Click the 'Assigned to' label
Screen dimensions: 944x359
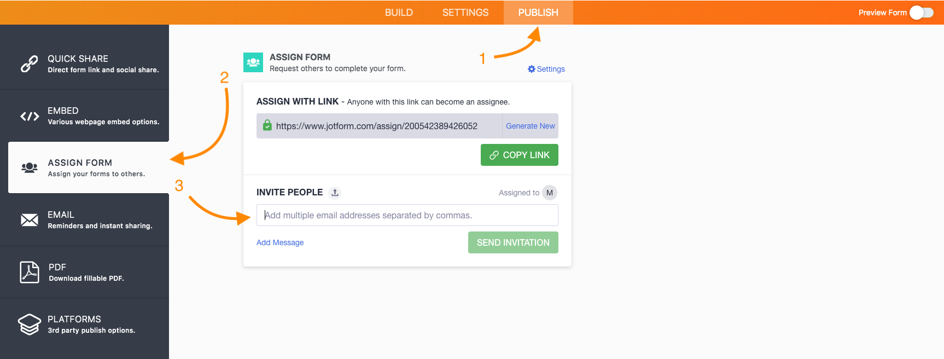pyautogui.click(x=519, y=193)
